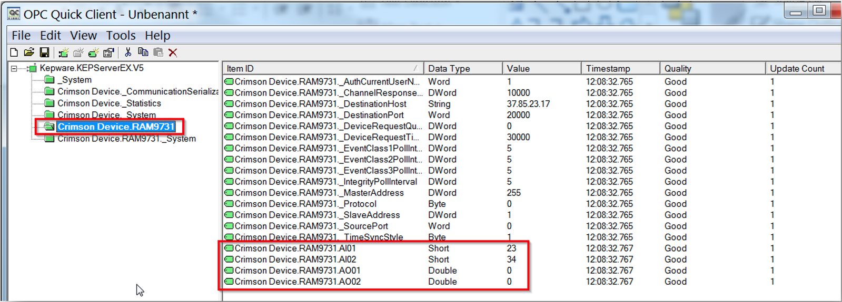The height and width of the screenshot is (302, 842).
Task: Click the Double data type of AO01
Action: [x=442, y=270]
